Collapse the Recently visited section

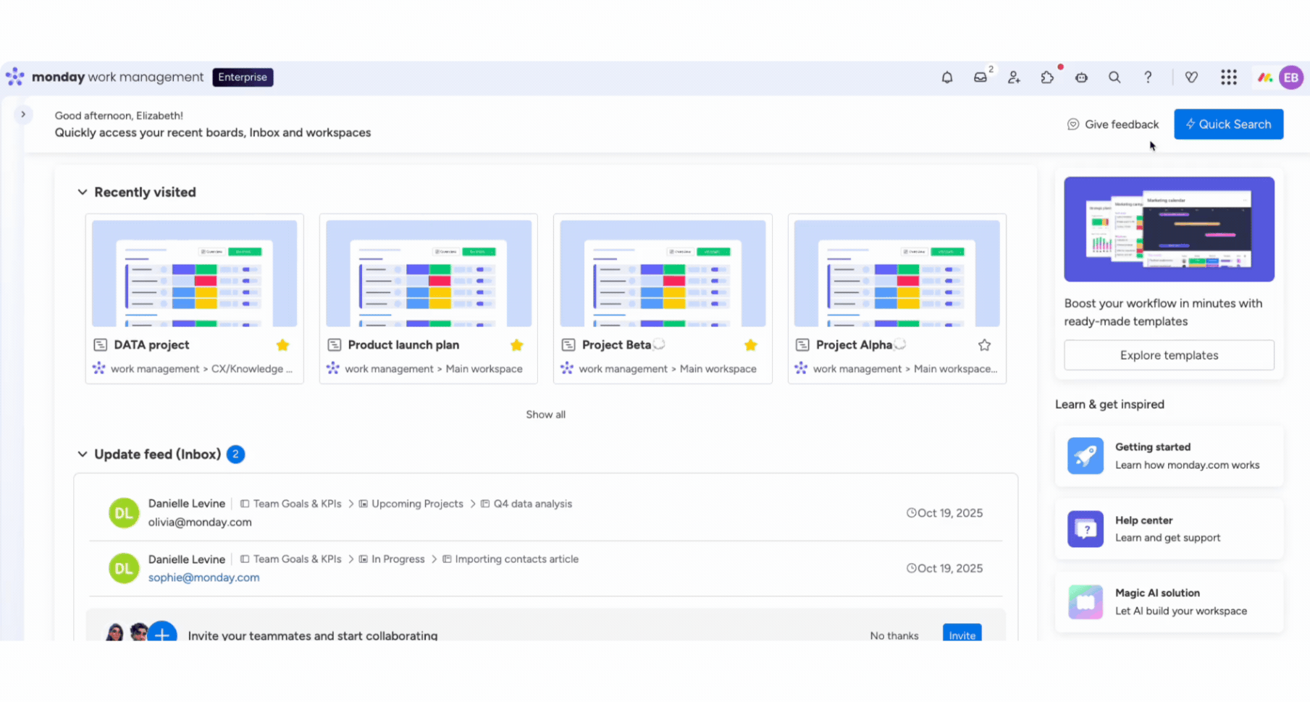(x=82, y=193)
